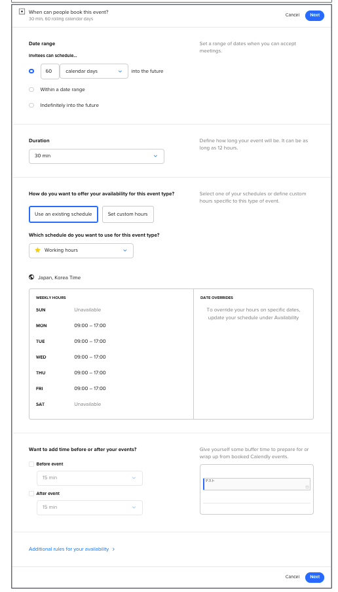
Task: Open the 30 min Duration dropdown
Action: pos(96,156)
